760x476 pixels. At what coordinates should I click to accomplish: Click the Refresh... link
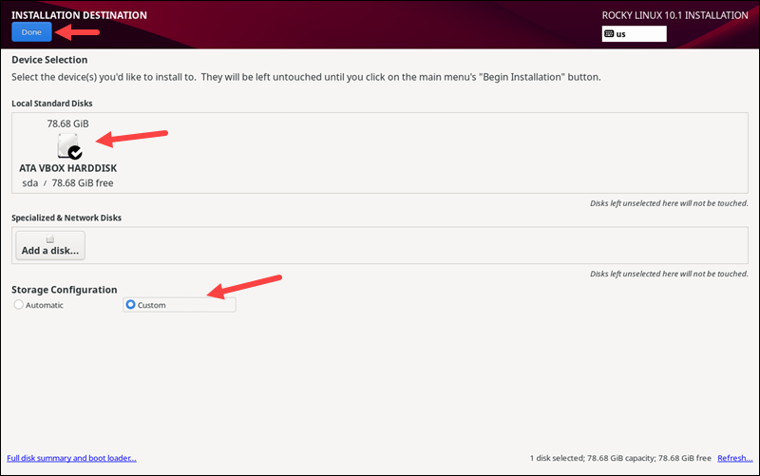tap(734, 458)
